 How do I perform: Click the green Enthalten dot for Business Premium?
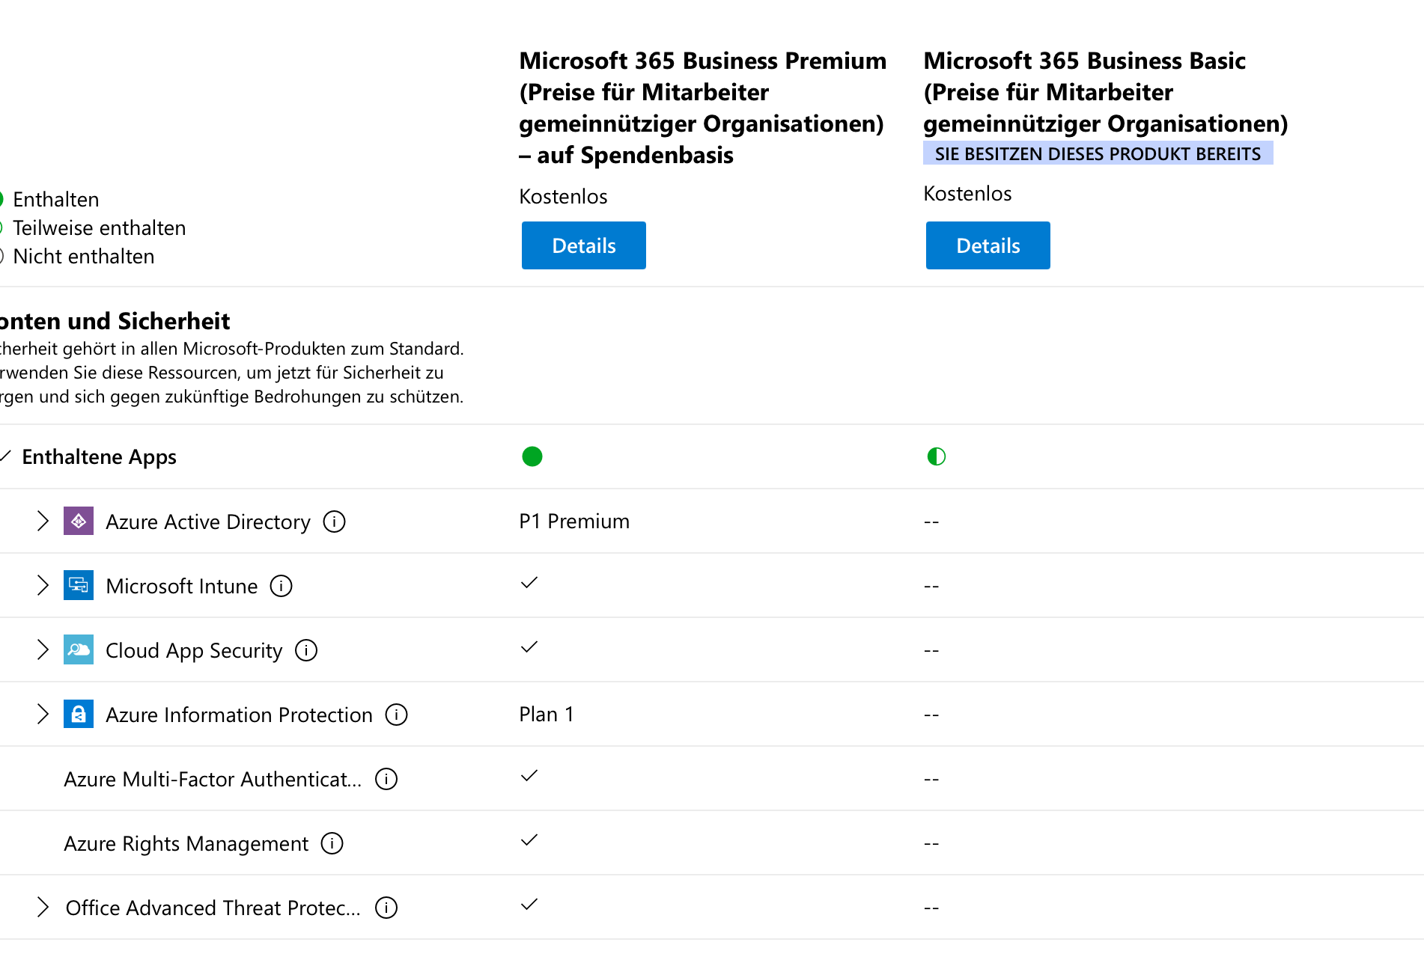532,456
